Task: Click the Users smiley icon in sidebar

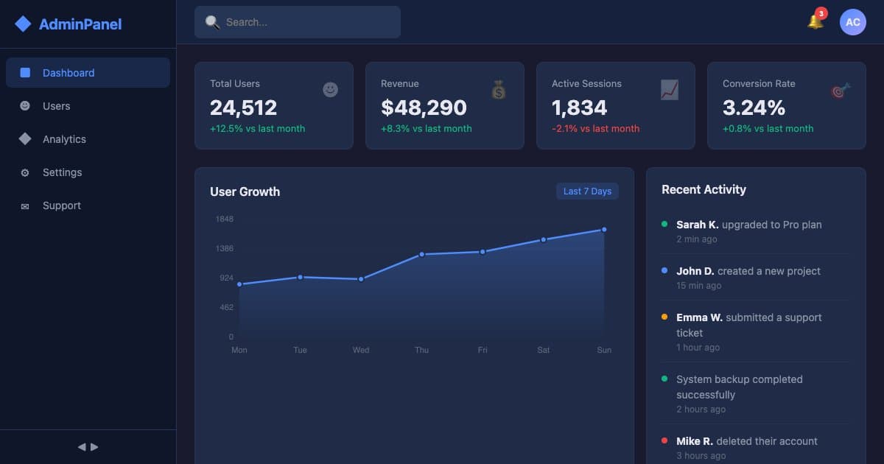Action: 25,106
